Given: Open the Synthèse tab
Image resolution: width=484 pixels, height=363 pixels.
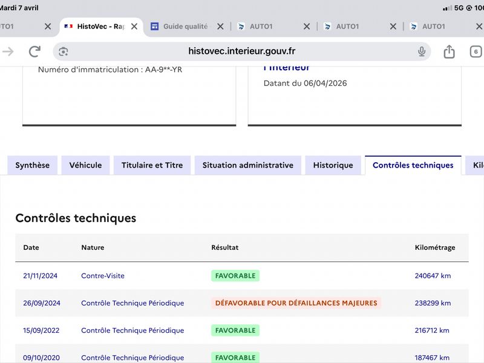Looking at the screenshot, I should pyautogui.click(x=33, y=165).
